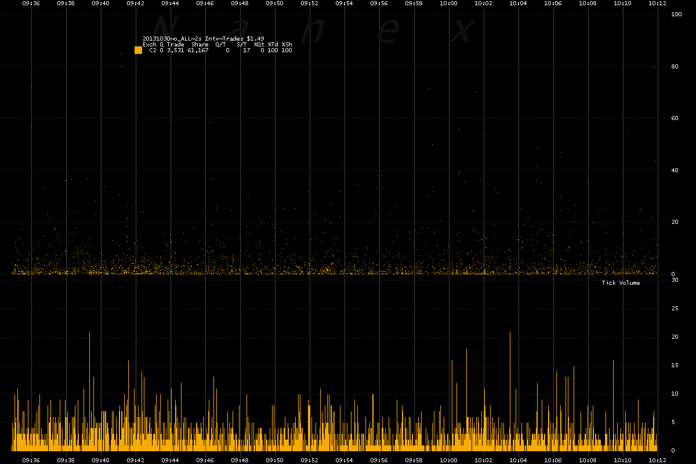Click the 'C2' exchange code in legend
The height and width of the screenshot is (464, 696).
point(153,50)
